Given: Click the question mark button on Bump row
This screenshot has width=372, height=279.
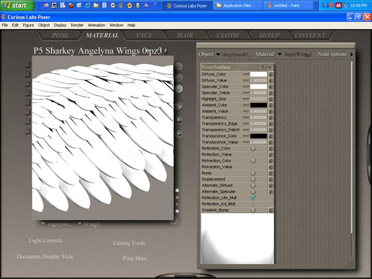Looking at the screenshot, I should point(253,173).
